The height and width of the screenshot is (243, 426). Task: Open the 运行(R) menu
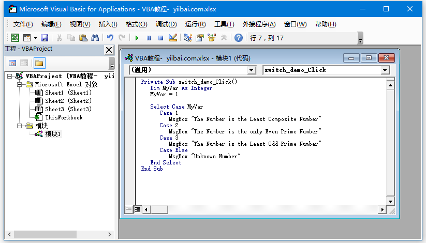point(195,24)
